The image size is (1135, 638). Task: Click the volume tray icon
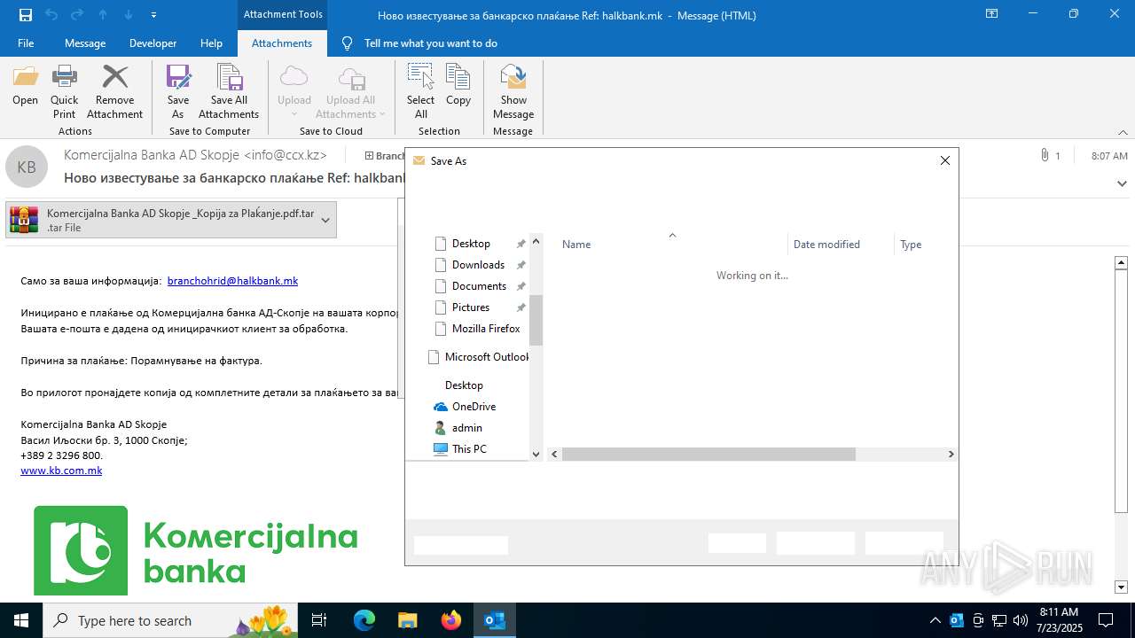tap(1020, 620)
